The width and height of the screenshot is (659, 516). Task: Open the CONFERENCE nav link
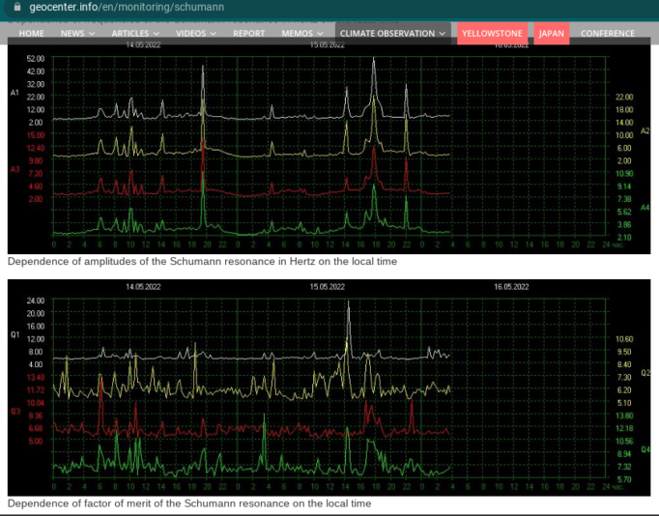[x=608, y=34]
